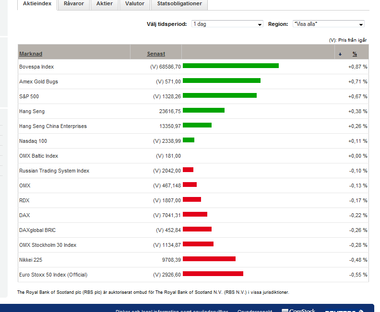This screenshot has height=312, width=380.
Task: Click the ComStock logo in footer
Action: pos(298,310)
